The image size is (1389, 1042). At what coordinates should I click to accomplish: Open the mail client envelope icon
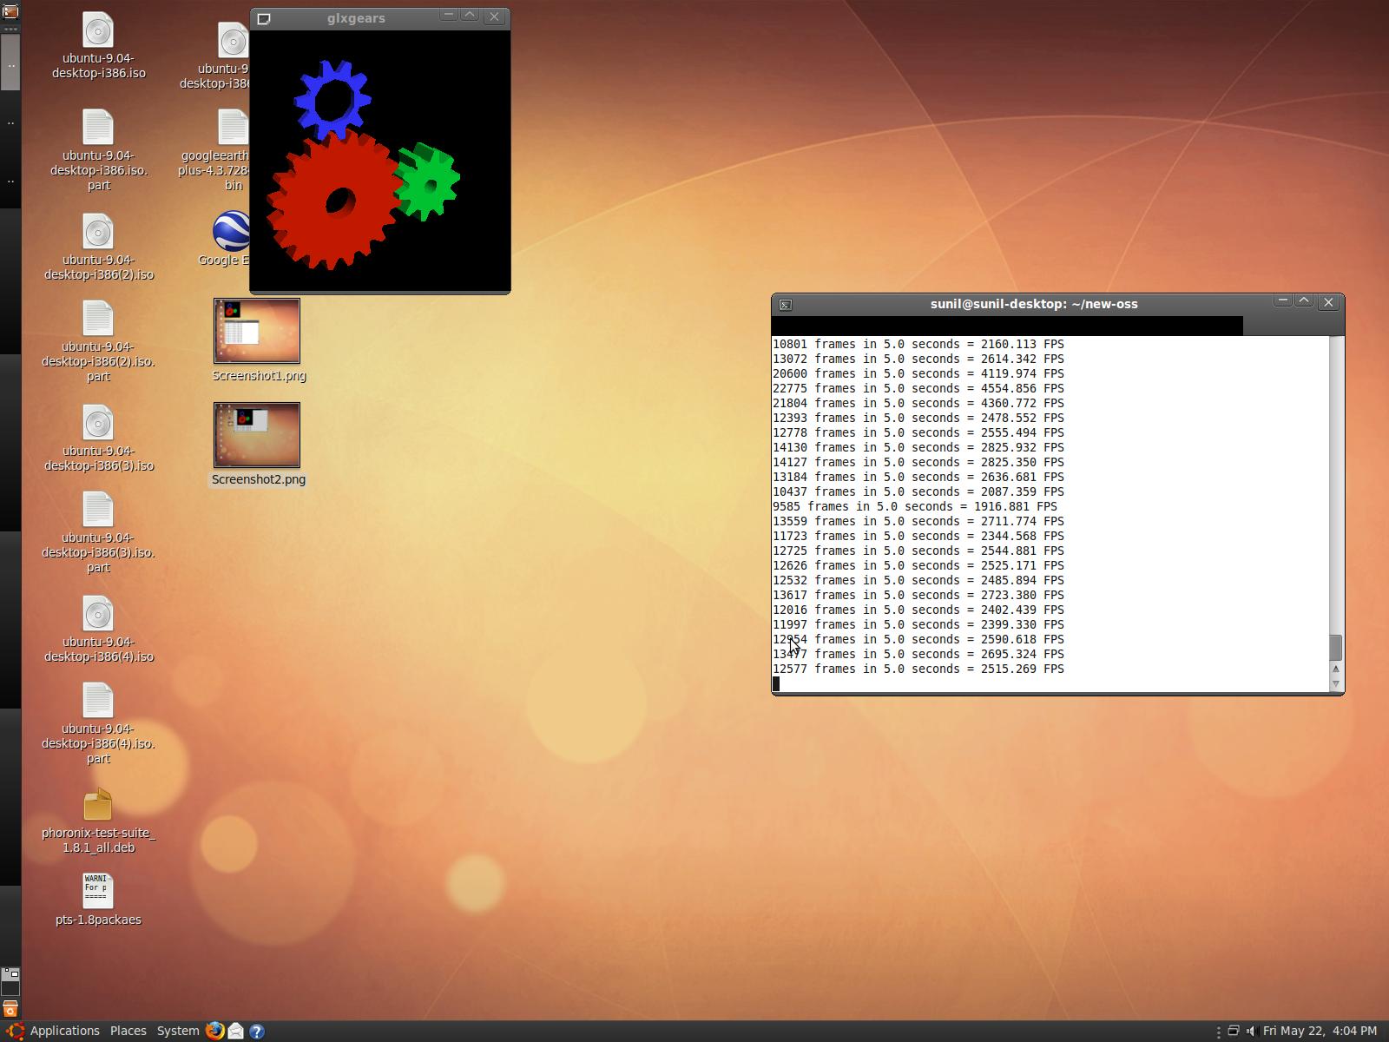click(x=235, y=1031)
